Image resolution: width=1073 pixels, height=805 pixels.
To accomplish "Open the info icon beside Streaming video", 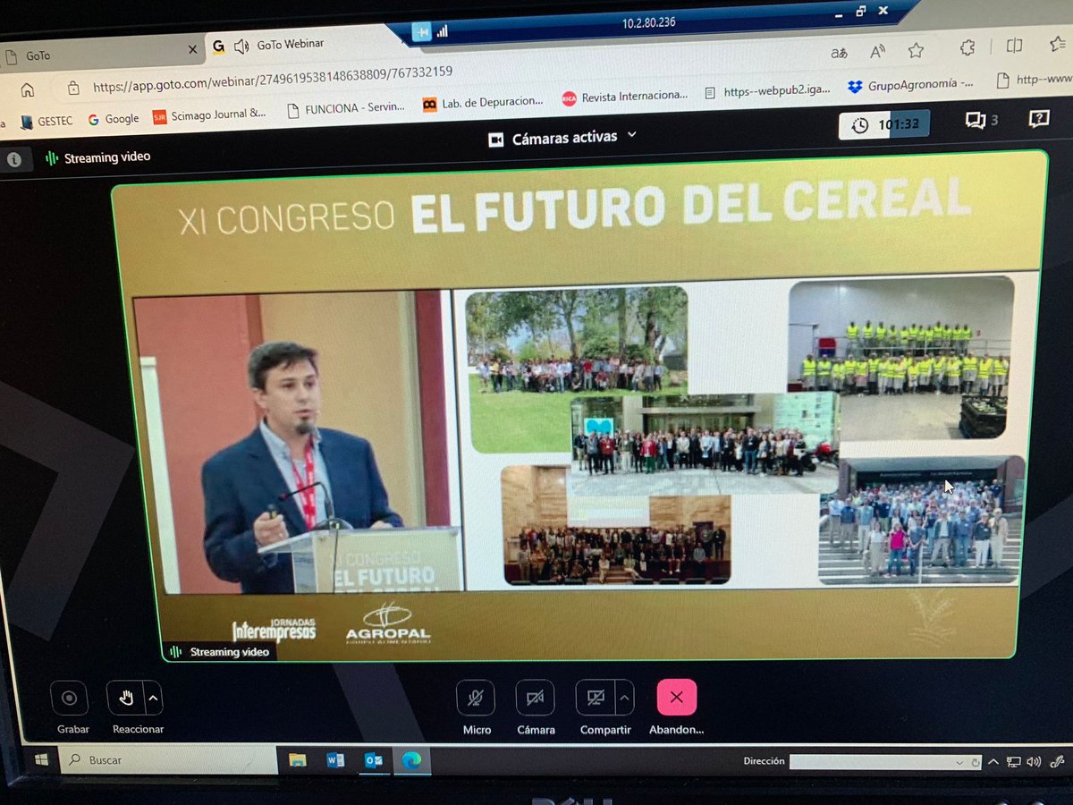I will (14, 160).
